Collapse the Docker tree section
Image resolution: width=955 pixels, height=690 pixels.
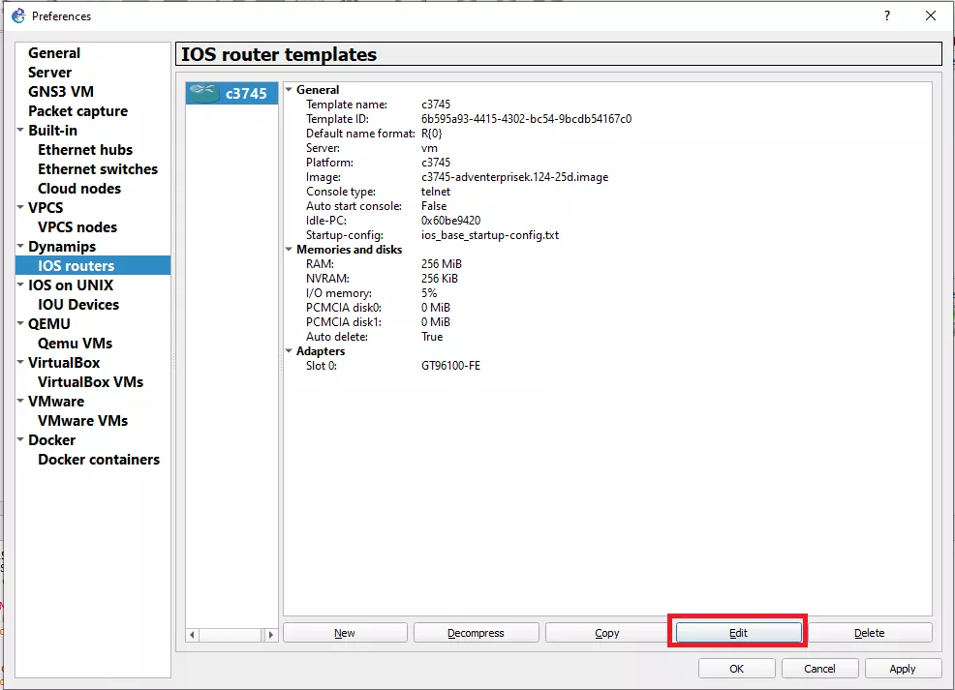coord(20,440)
